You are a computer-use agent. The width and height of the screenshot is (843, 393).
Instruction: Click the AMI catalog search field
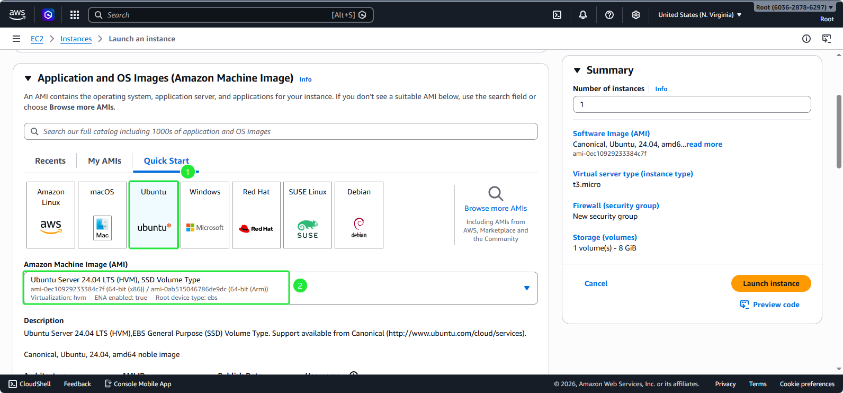click(281, 131)
